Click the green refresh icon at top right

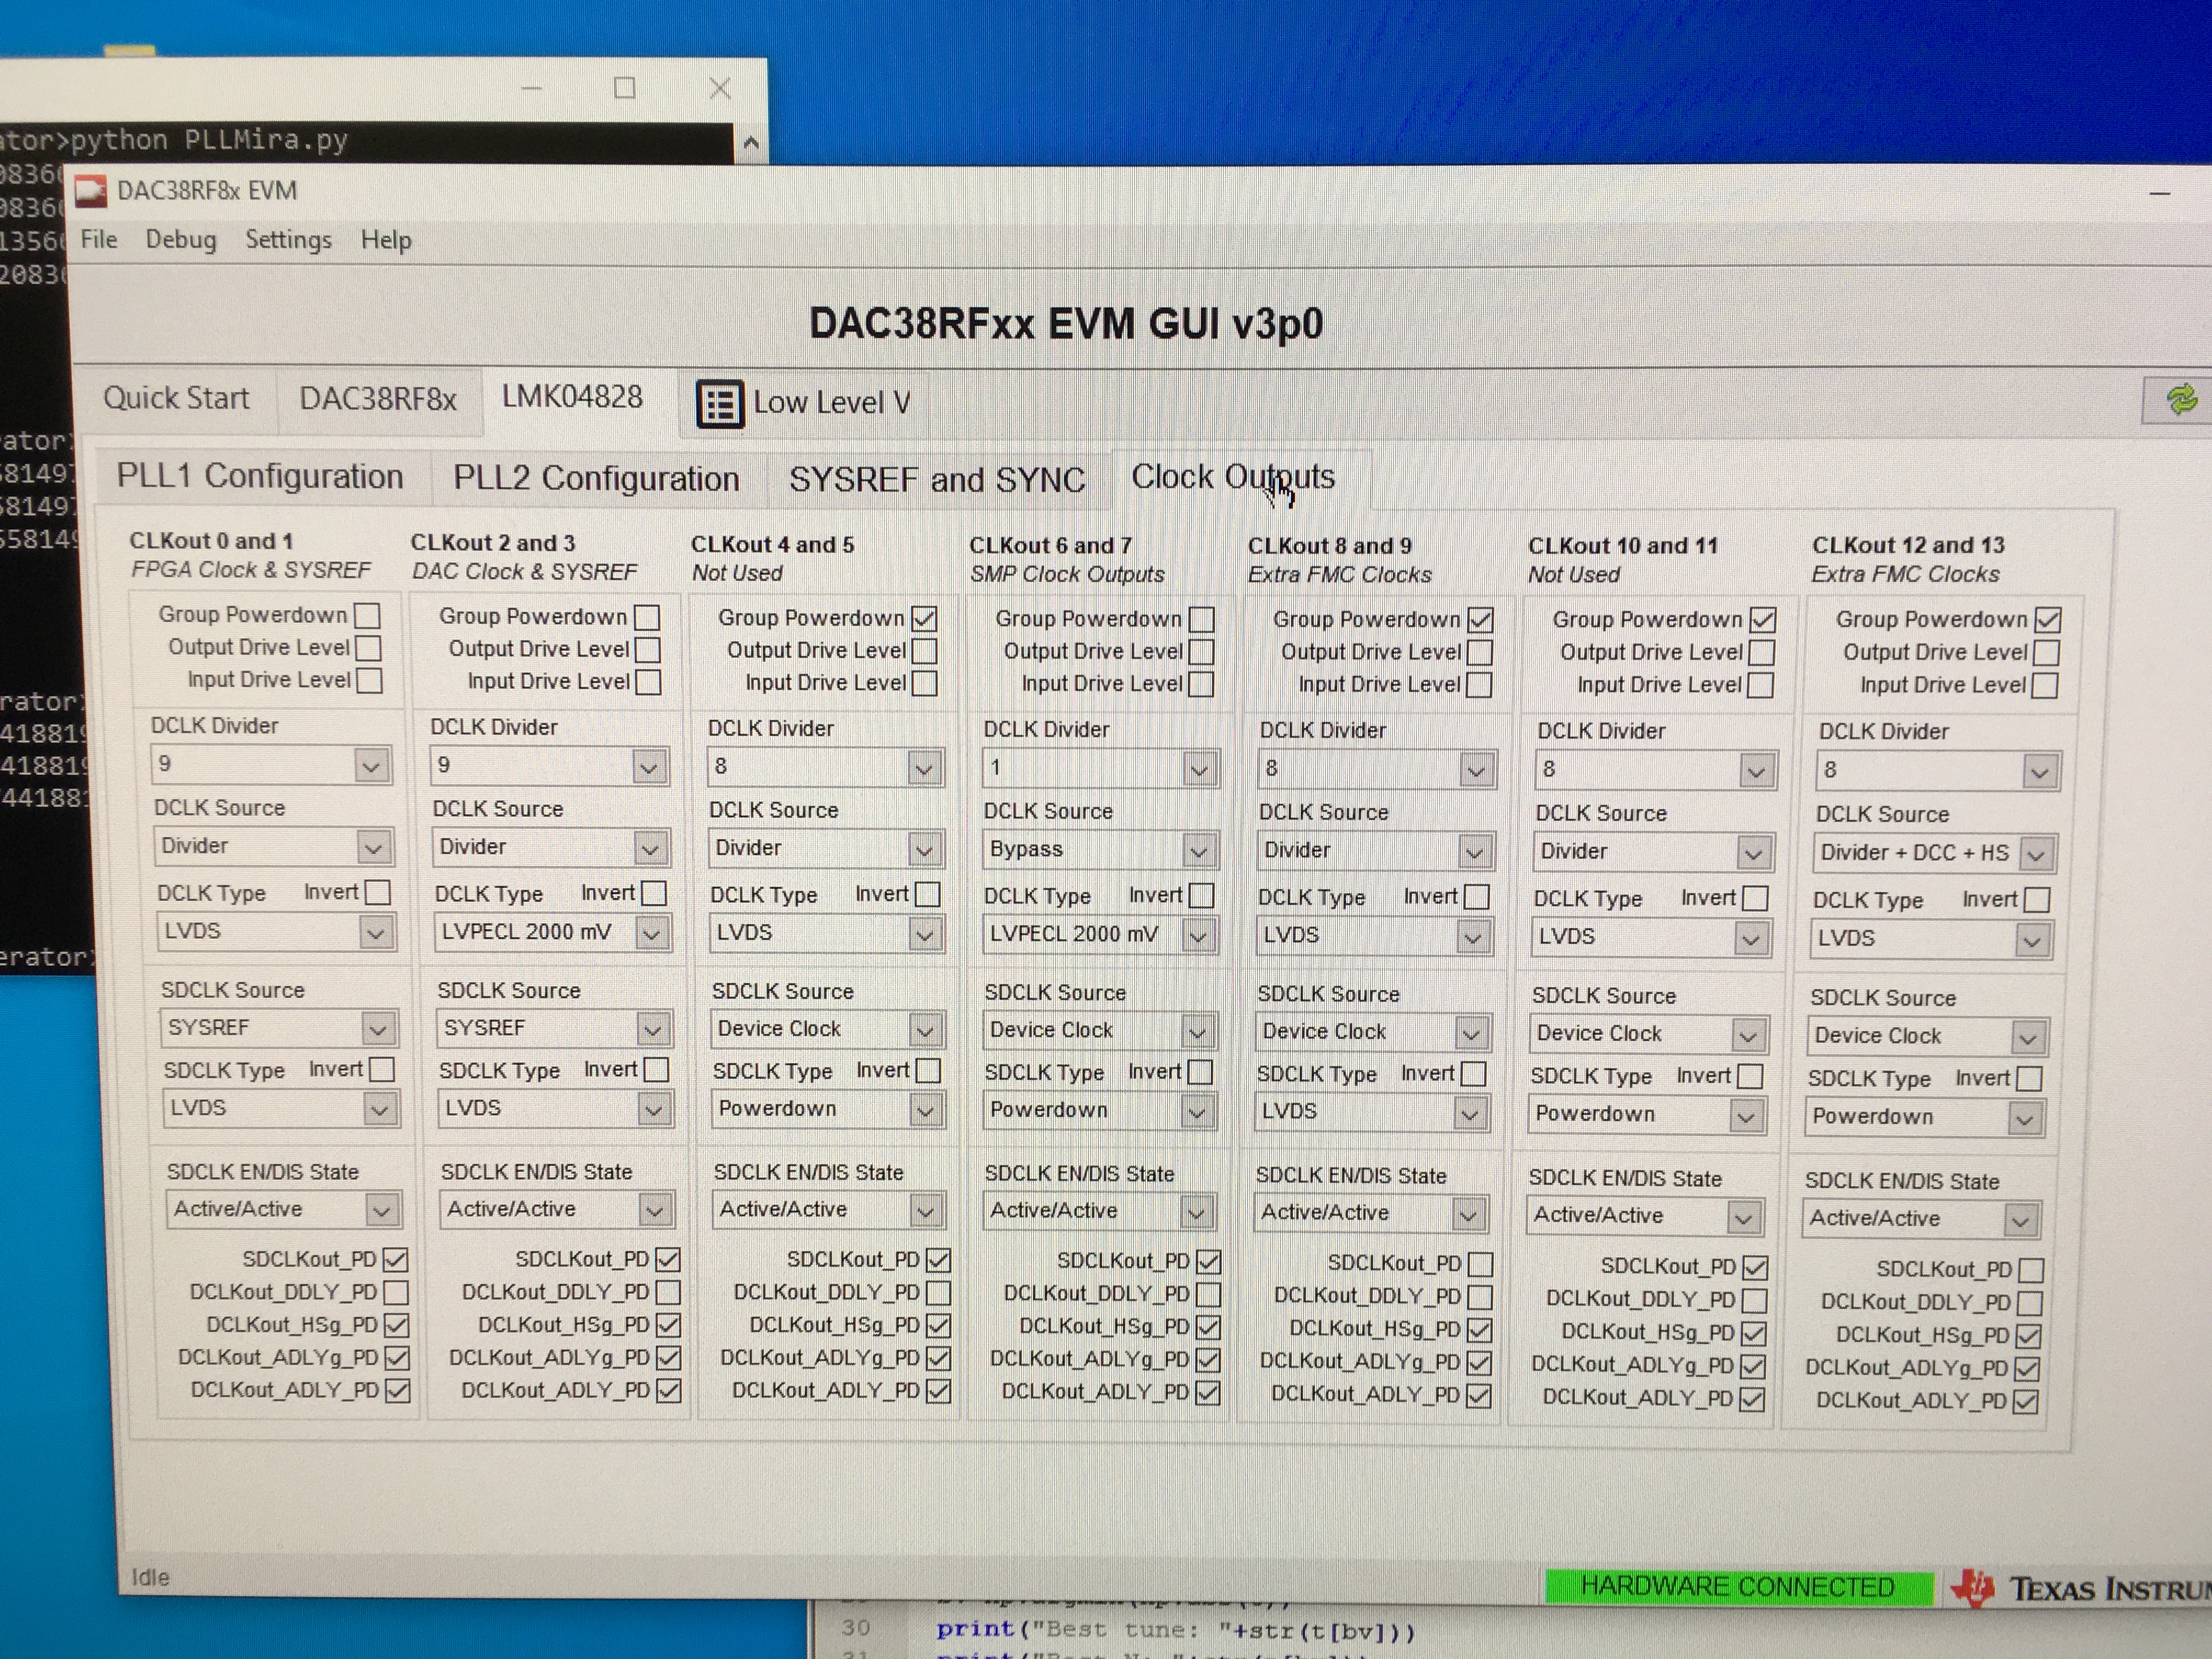2181,400
